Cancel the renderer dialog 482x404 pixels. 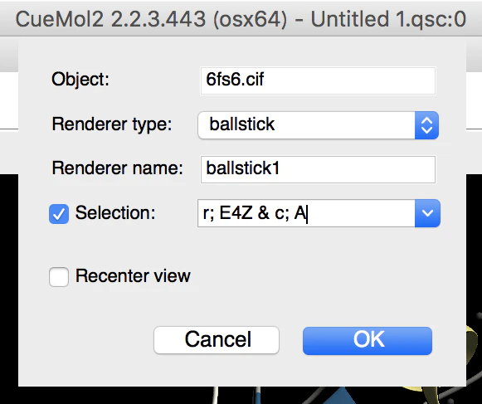coord(217,340)
